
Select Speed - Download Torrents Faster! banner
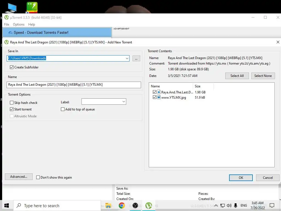57,32
